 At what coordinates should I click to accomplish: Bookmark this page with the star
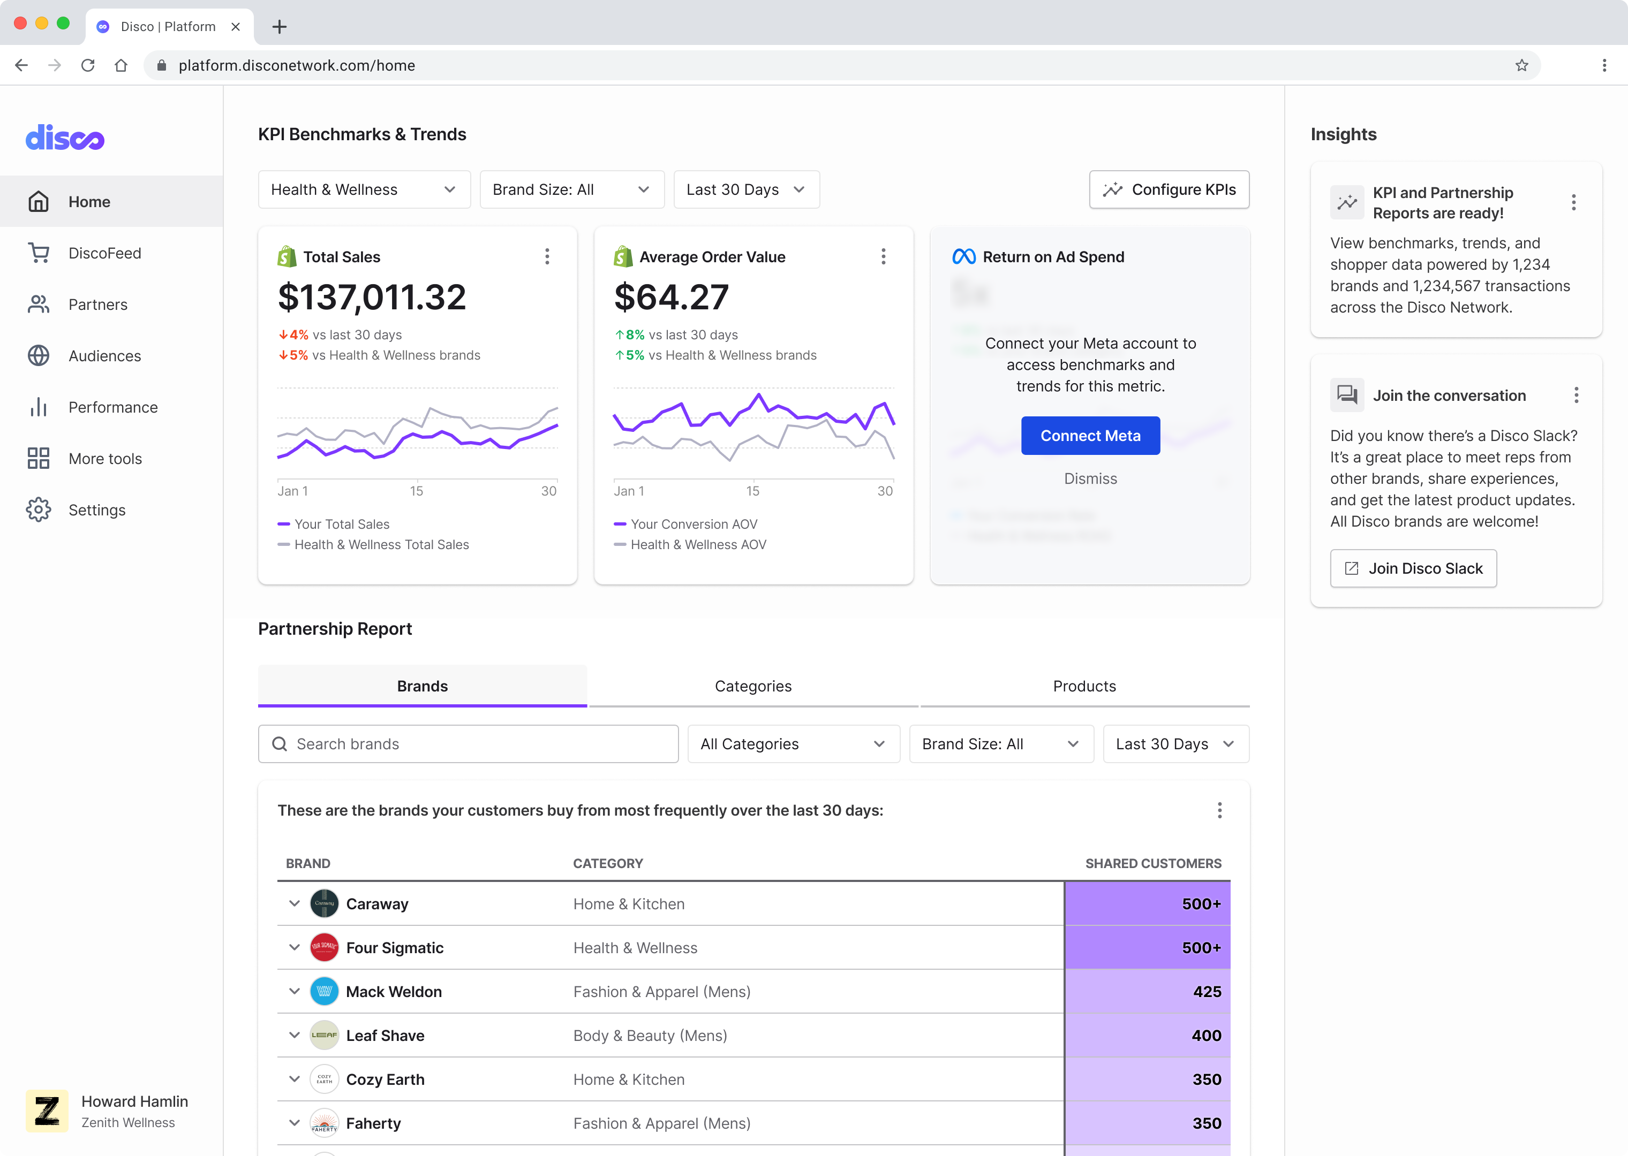1522,65
